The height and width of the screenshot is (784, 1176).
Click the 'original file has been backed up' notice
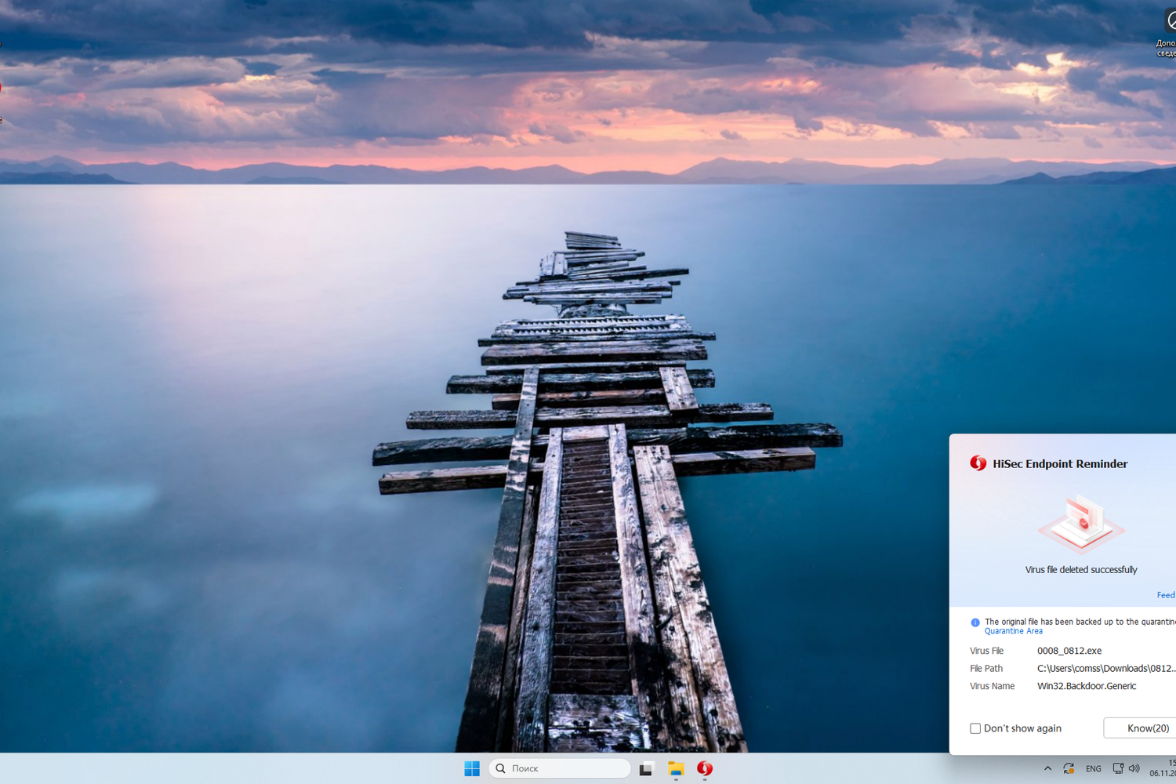pos(1080,622)
